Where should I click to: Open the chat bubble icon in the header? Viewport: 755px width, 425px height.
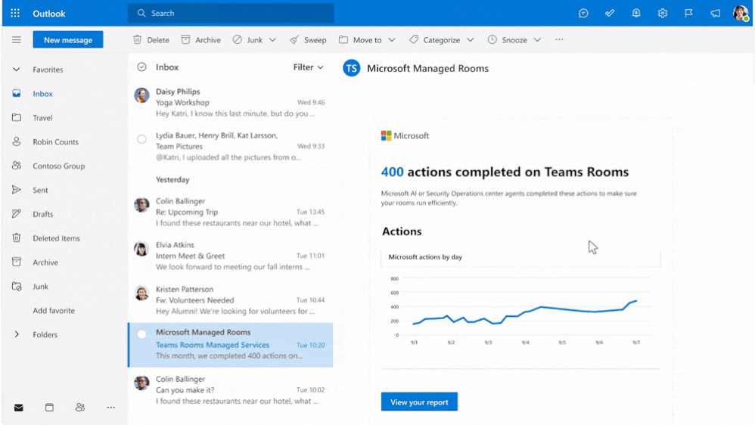coord(583,14)
